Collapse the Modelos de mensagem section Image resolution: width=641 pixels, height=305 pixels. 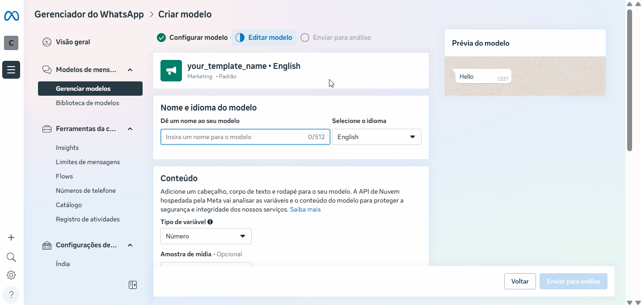(x=130, y=70)
